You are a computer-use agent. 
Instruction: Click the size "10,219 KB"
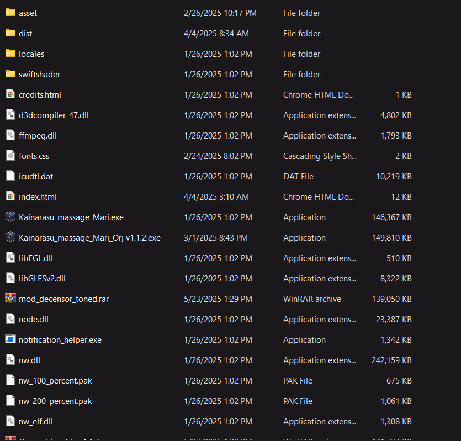tap(394, 177)
